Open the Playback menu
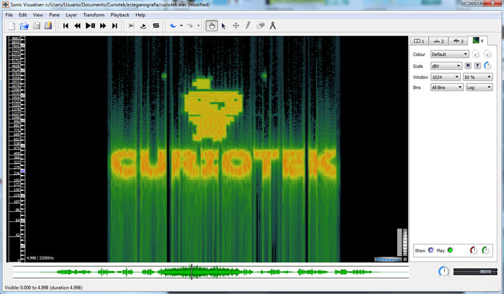Screen dimensions: 504x294 pos(120,15)
